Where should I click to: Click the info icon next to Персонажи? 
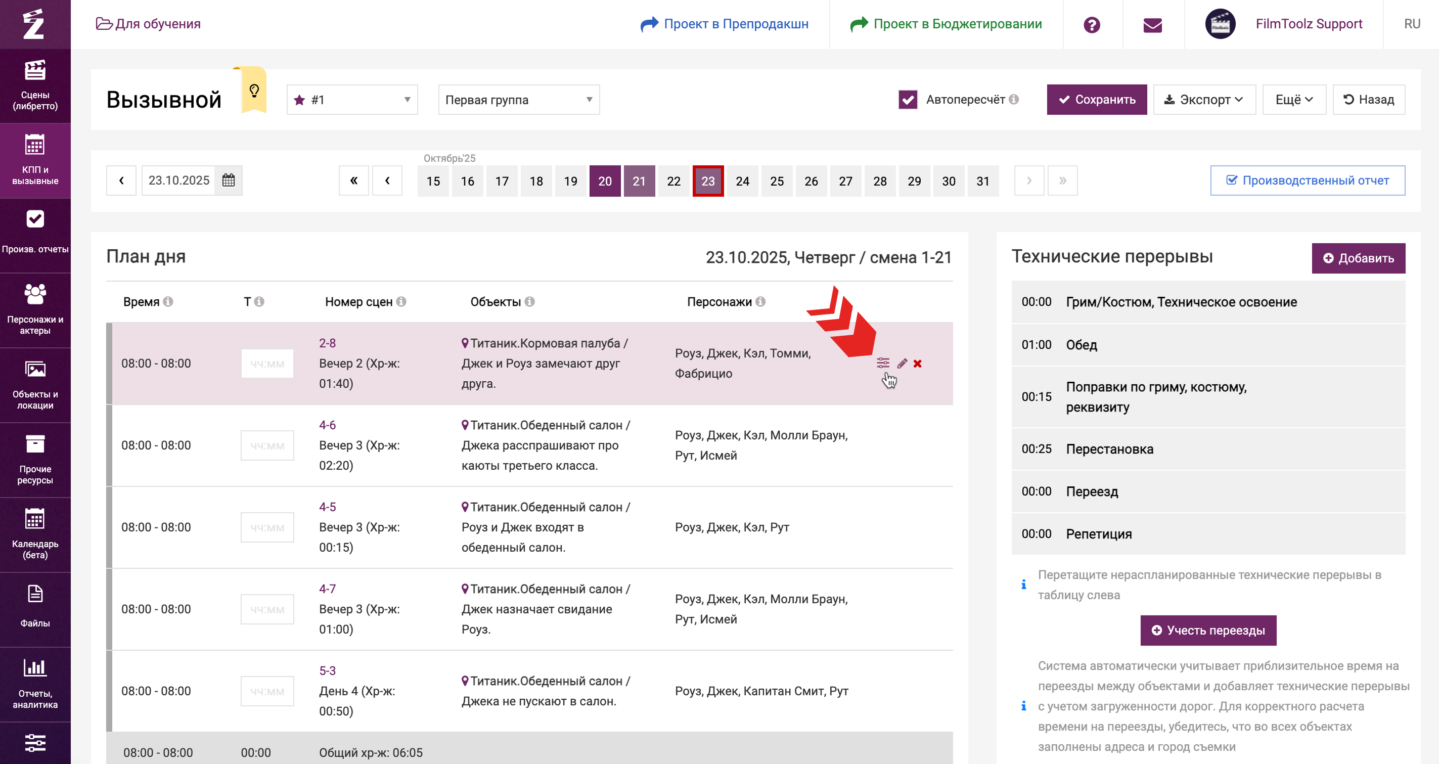(760, 301)
